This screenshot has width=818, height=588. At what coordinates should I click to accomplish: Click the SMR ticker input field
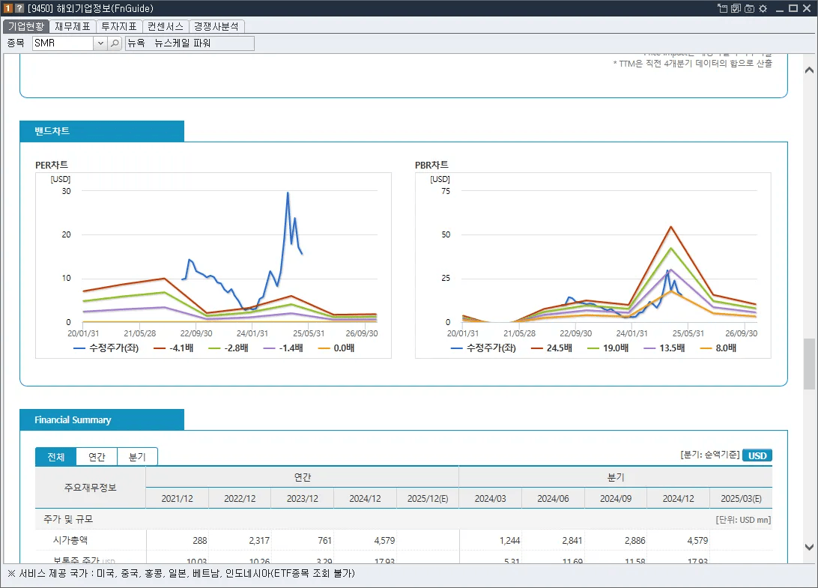[x=63, y=43]
